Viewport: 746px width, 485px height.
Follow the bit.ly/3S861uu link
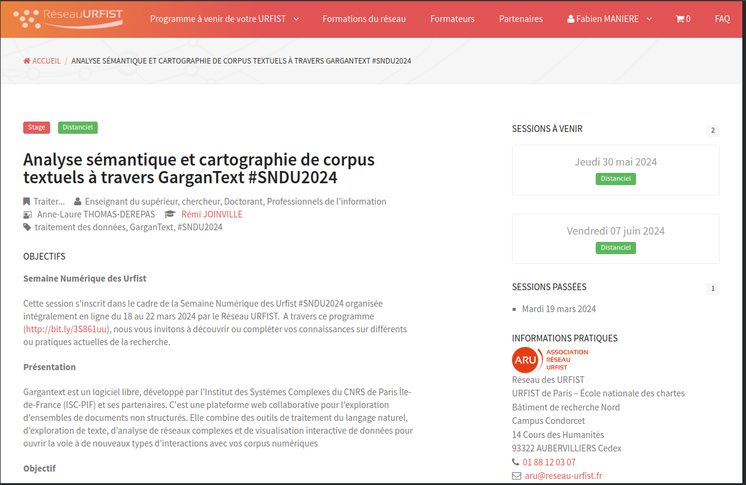67,329
